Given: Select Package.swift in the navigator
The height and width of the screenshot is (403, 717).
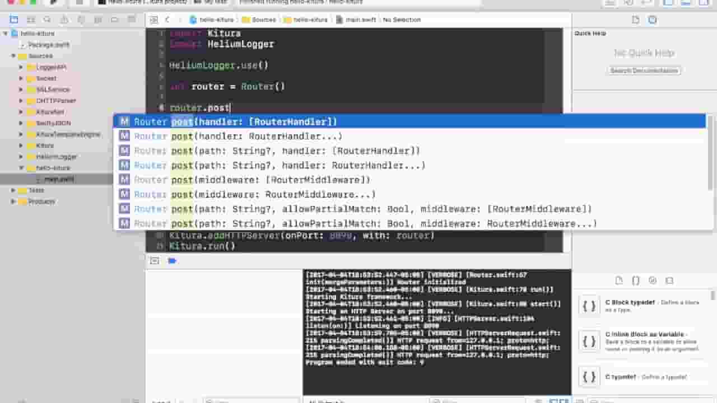Looking at the screenshot, I should tap(49, 45).
